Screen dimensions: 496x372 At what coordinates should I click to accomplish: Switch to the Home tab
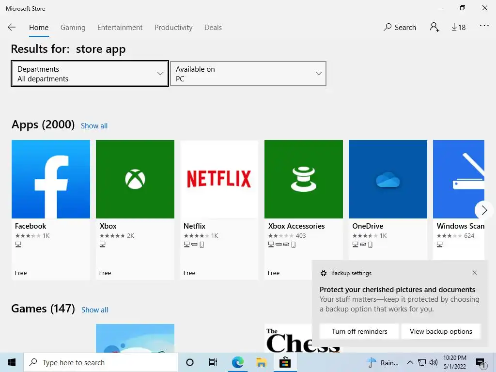coord(39,28)
